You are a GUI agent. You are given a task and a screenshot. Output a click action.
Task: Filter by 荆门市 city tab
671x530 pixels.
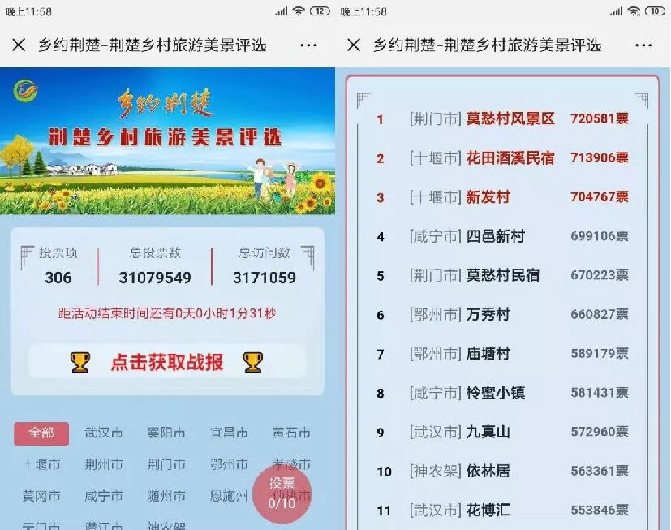[166, 464]
